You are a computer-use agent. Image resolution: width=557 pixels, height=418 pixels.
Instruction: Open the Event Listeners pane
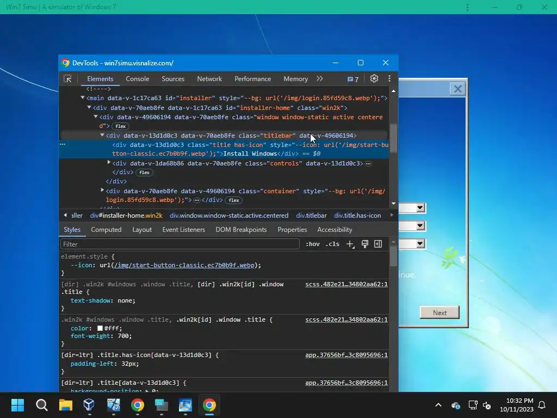click(x=184, y=230)
